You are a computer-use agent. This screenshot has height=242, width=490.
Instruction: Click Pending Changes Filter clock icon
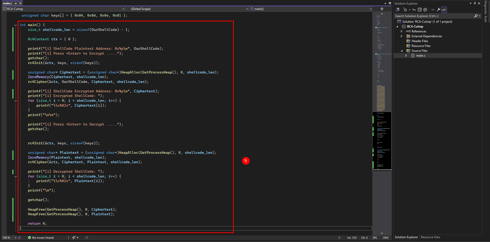405,10
